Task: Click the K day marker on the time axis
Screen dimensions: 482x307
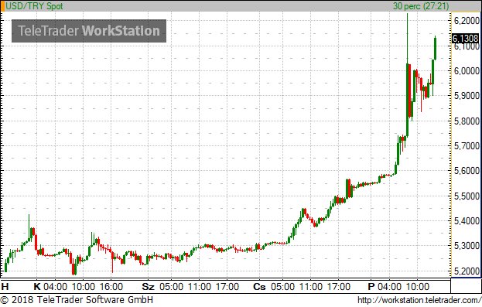Action: (x=37, y=287)
